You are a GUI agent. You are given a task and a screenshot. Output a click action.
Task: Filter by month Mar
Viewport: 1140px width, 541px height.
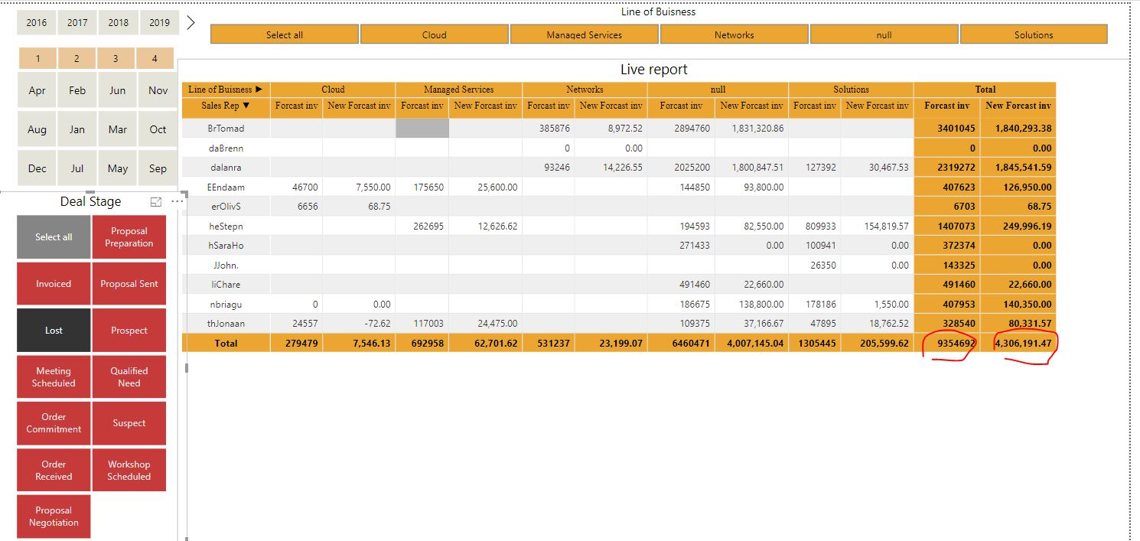point(118,129)
